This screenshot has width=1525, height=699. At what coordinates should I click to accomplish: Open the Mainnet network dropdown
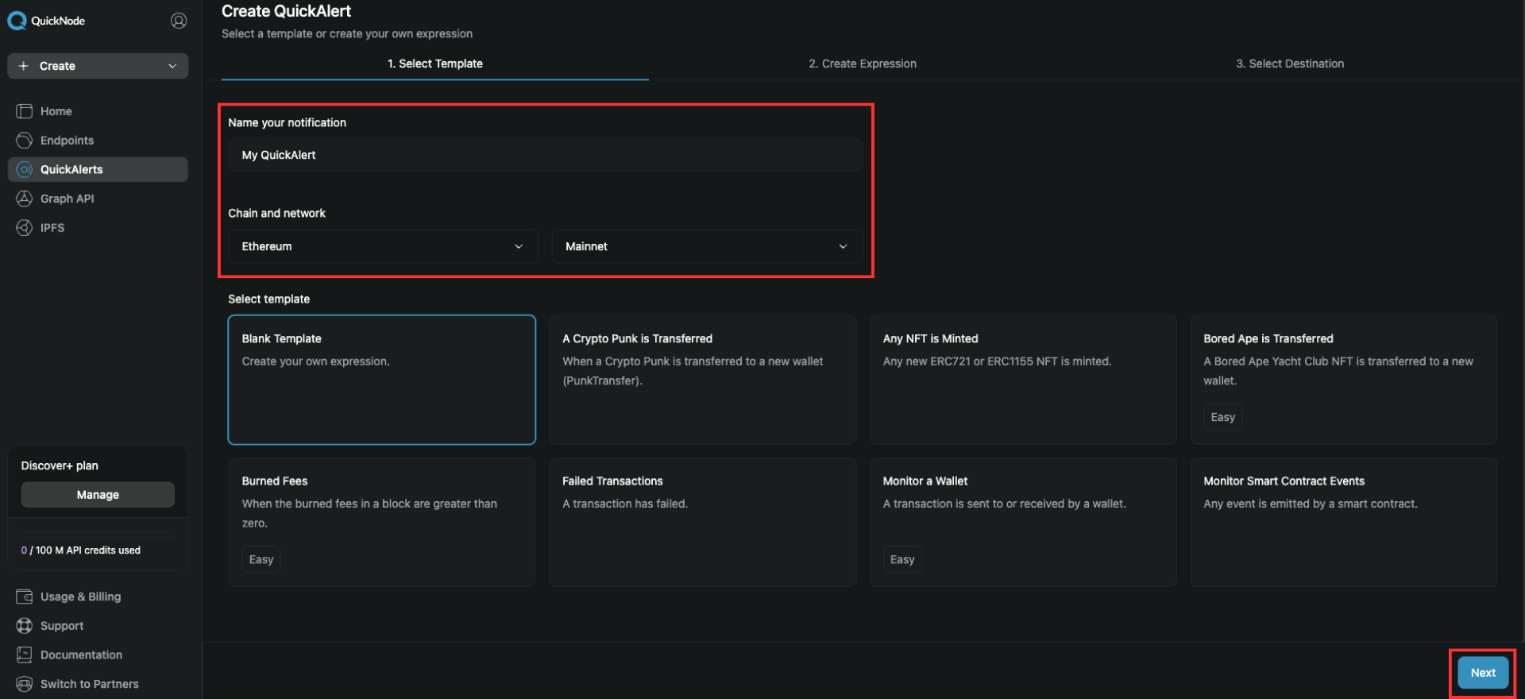[707, 246]
